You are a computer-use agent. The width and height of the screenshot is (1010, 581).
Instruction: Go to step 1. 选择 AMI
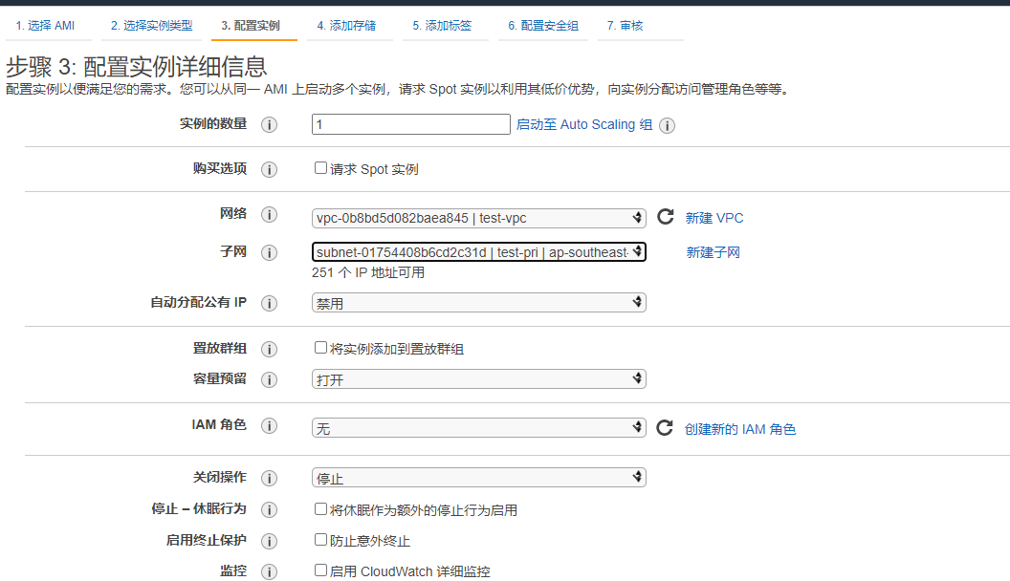(x=46, y=26)
